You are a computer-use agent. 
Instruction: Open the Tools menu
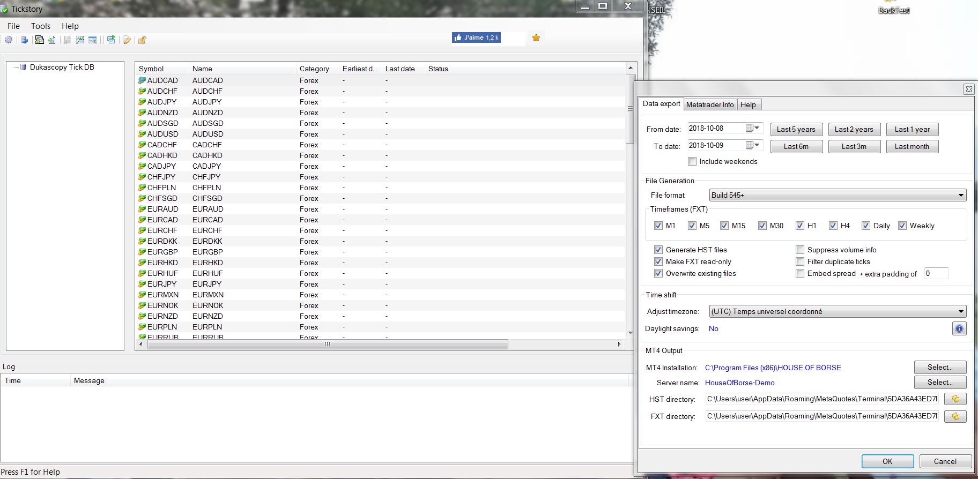pyautogui.click(x=41, y=26)
